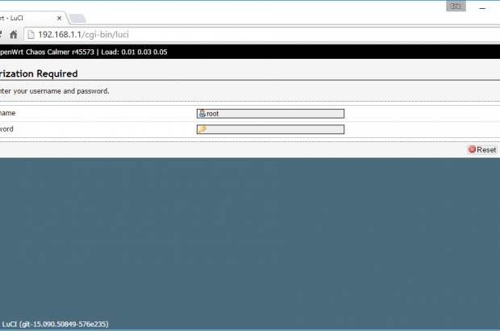Click the user icon in username field
Image resolution: width=500 pixels, height=331 pixels.
tap(202, 114)
